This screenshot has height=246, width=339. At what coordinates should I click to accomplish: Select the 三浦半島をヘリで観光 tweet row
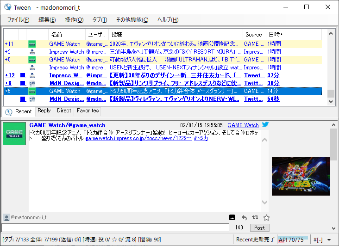point(163,52)
